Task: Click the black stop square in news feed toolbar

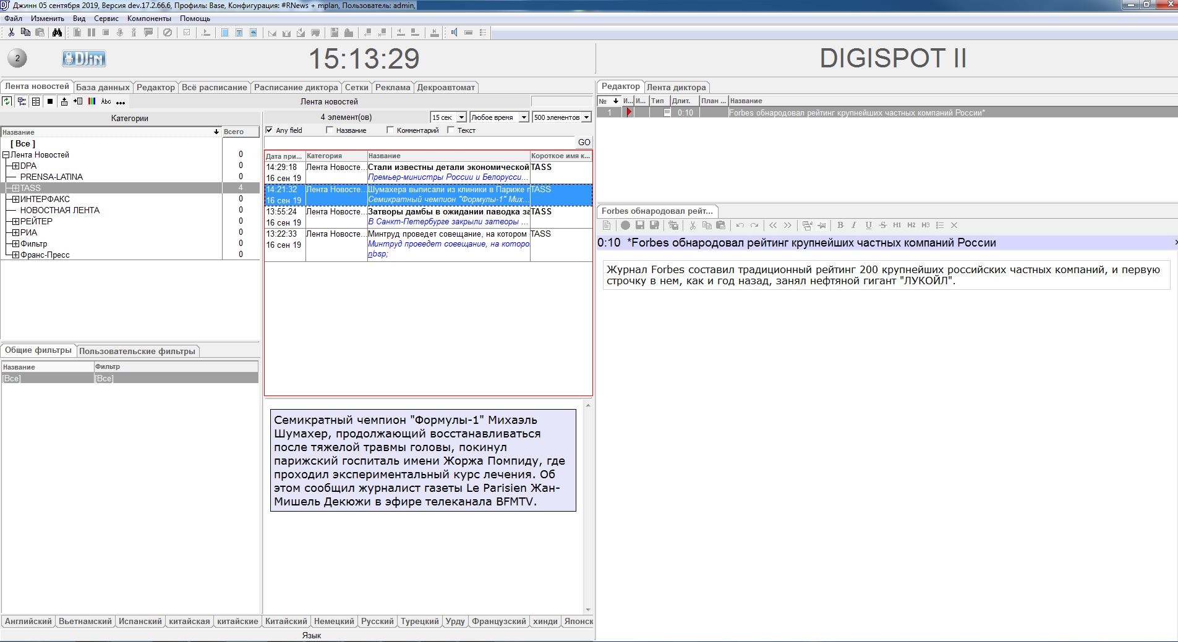Action: pyautogui.click(x=50, y=101)
